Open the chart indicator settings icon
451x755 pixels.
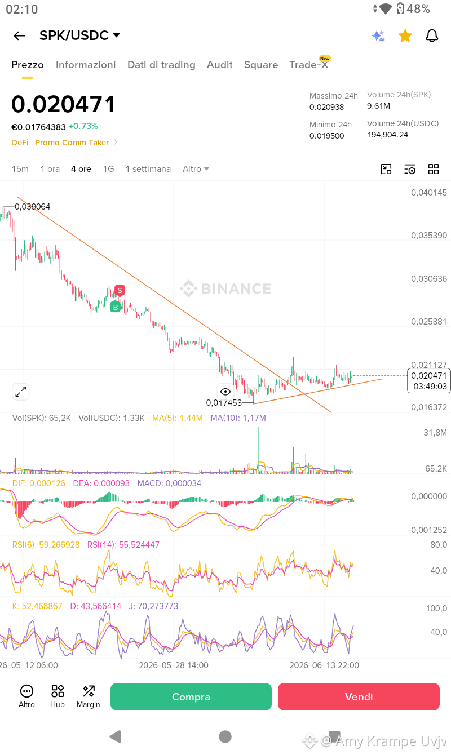[x=410, y=169]
